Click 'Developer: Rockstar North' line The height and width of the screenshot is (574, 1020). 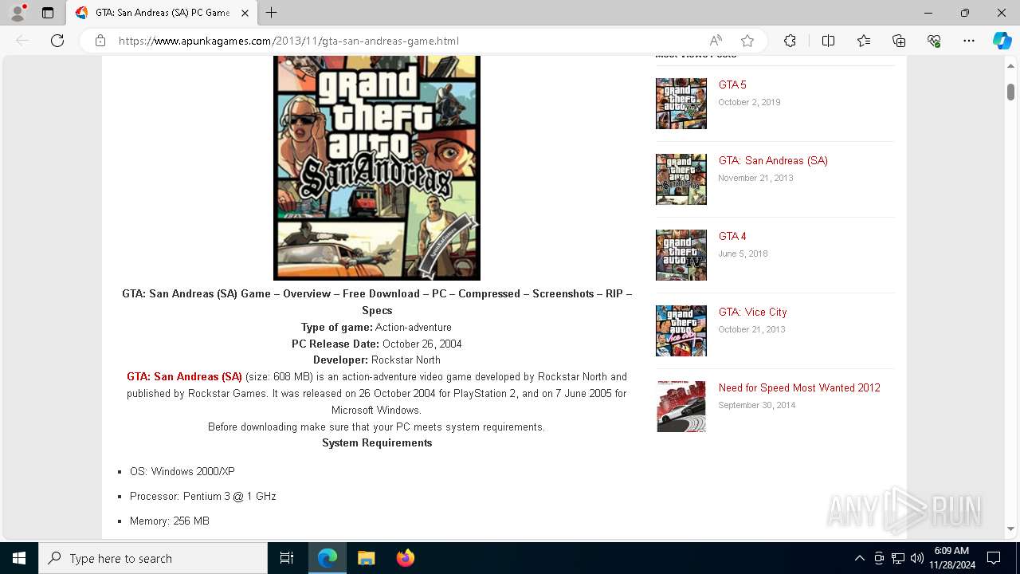pos(377,360)
